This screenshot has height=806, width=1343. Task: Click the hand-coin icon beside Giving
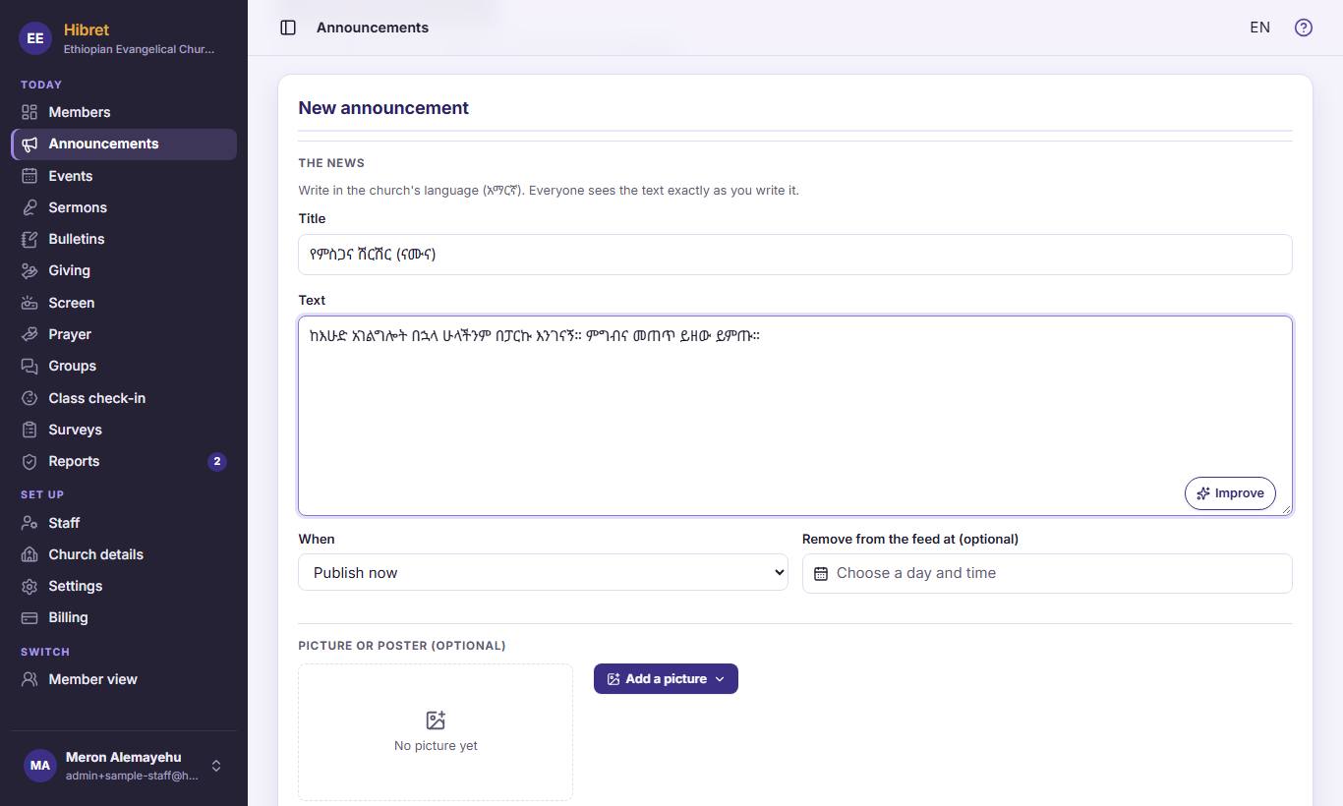(29, 270)
